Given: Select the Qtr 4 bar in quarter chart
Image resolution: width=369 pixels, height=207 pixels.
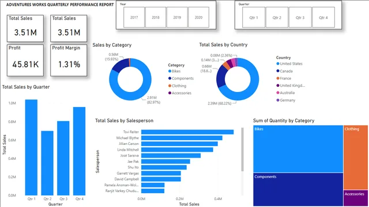Looking at the screenshot, I should pos(80,151).
